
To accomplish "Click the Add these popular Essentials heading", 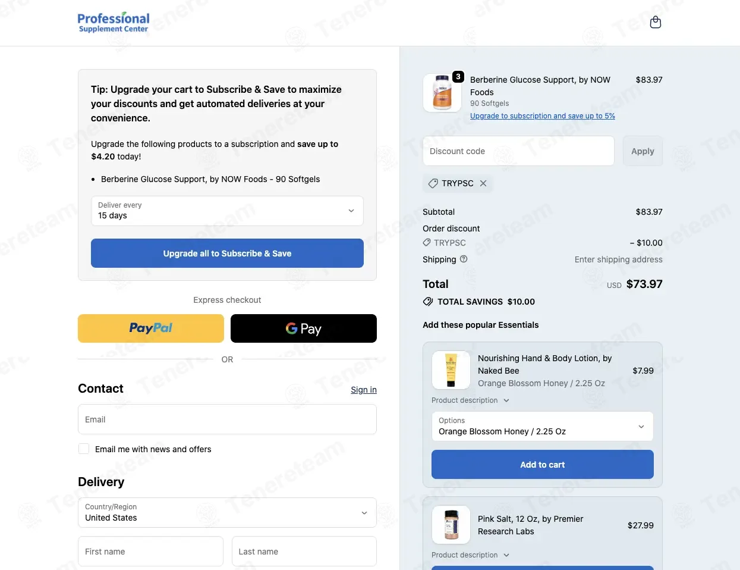I will [x=481, y=325].
